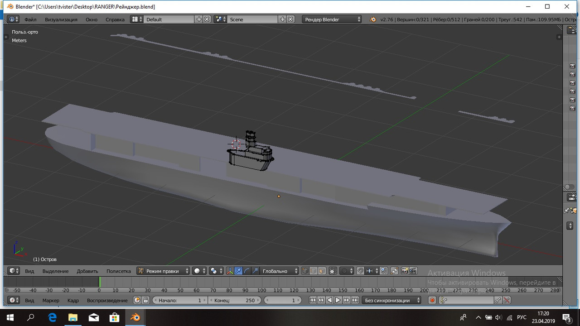Open Blender from the Windows taskbar

(x=135, y=317)
